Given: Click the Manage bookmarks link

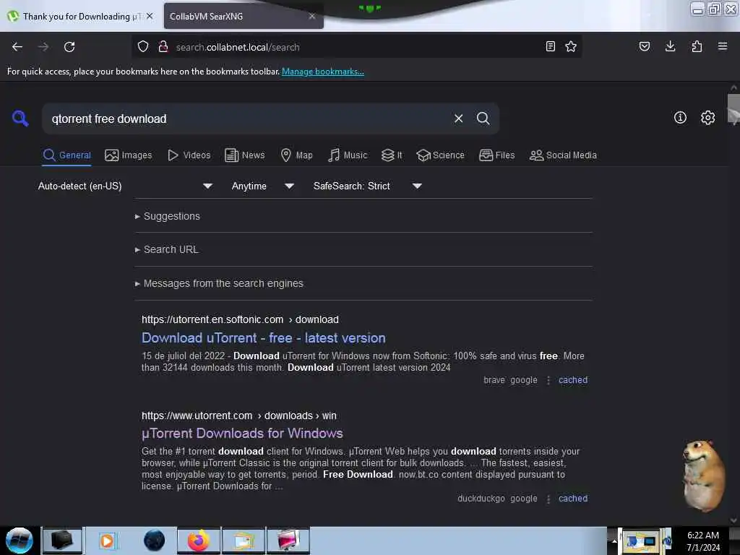Looking at the screenshot, I should pos(323,72).
